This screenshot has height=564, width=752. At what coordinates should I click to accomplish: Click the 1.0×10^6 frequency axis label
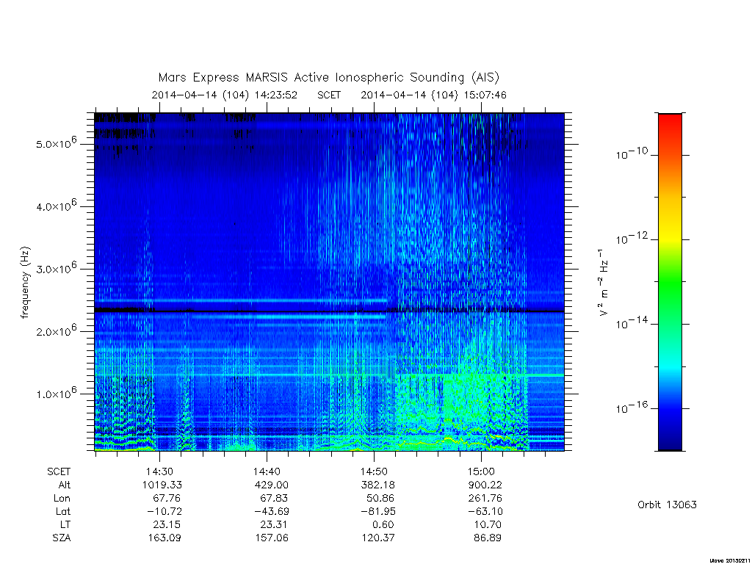pyautogui.click(x=56, y=393)
